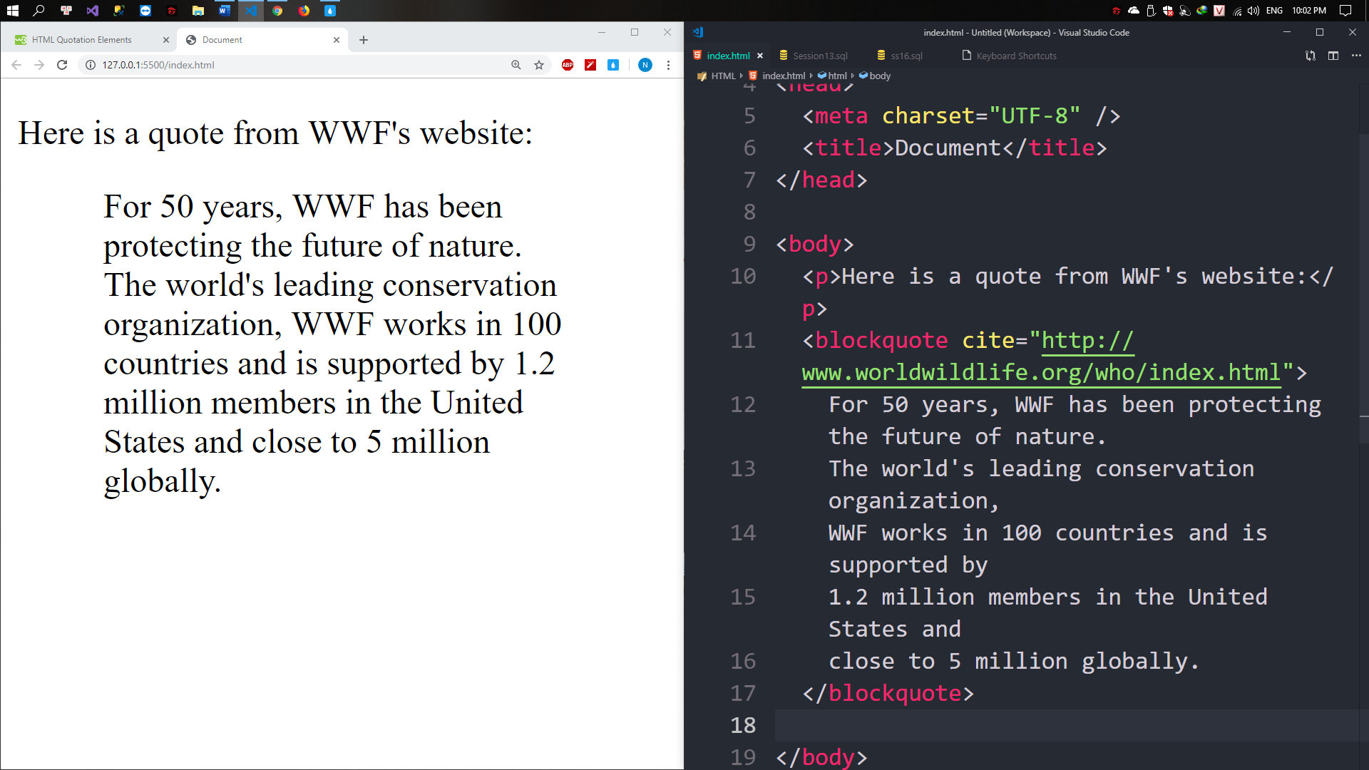Open Adblock Plus extension icon

[x=568, y=65]
